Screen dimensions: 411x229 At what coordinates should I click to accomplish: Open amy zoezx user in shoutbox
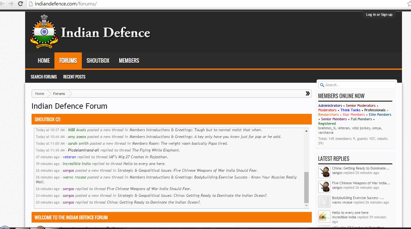pos(77,137)
